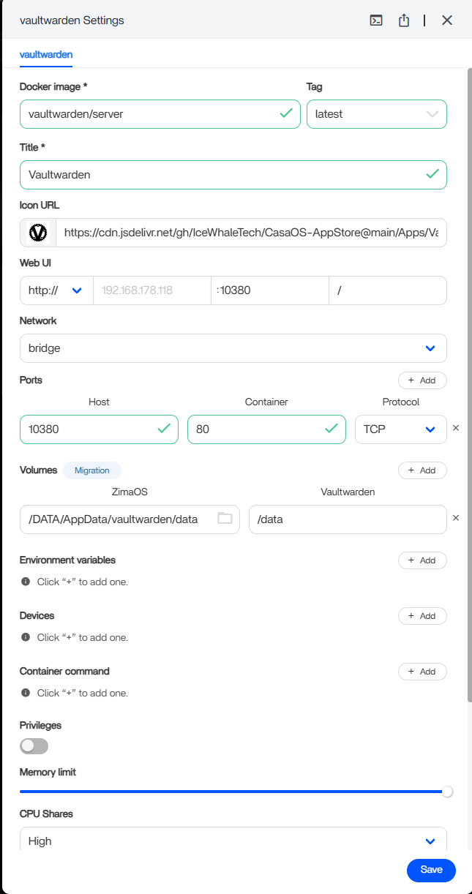The width and height of the screenshot is (472, 894).
Task: Click the export/share settings icon
Action: pos(404,20)
